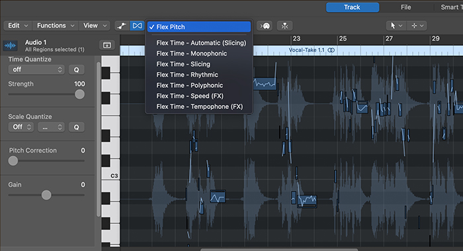463x251 pixels.
Task: Switch to the Smart Tempo tab
Action: tap(452, 7)
